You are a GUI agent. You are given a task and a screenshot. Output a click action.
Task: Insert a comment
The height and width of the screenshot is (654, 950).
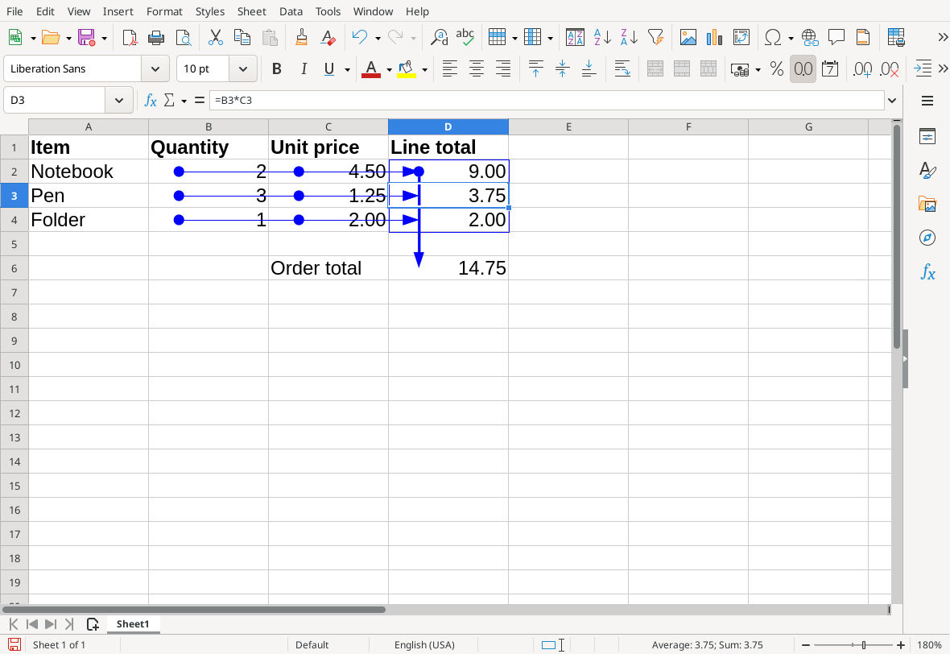pyautogui.click(x=836, y=38)
